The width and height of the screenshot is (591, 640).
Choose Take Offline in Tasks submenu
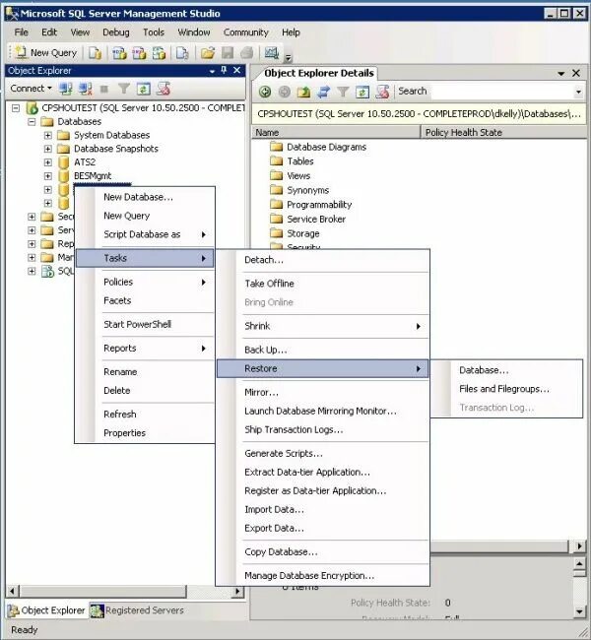(x=323, y=284)
